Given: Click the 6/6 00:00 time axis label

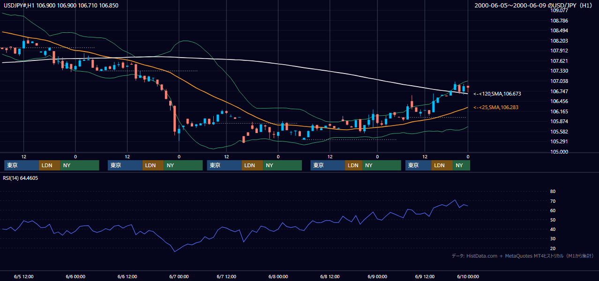Looking at the screenshot, I should pyautogui.click(x=75, y=276).
